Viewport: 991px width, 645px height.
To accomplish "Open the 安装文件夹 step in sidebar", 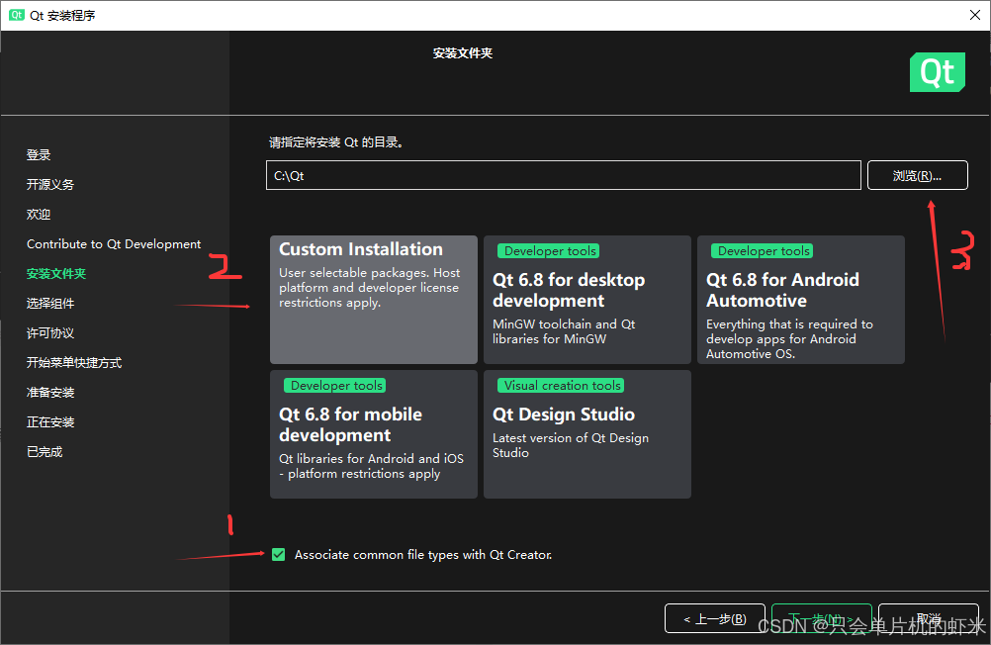I will pos(54,273).
